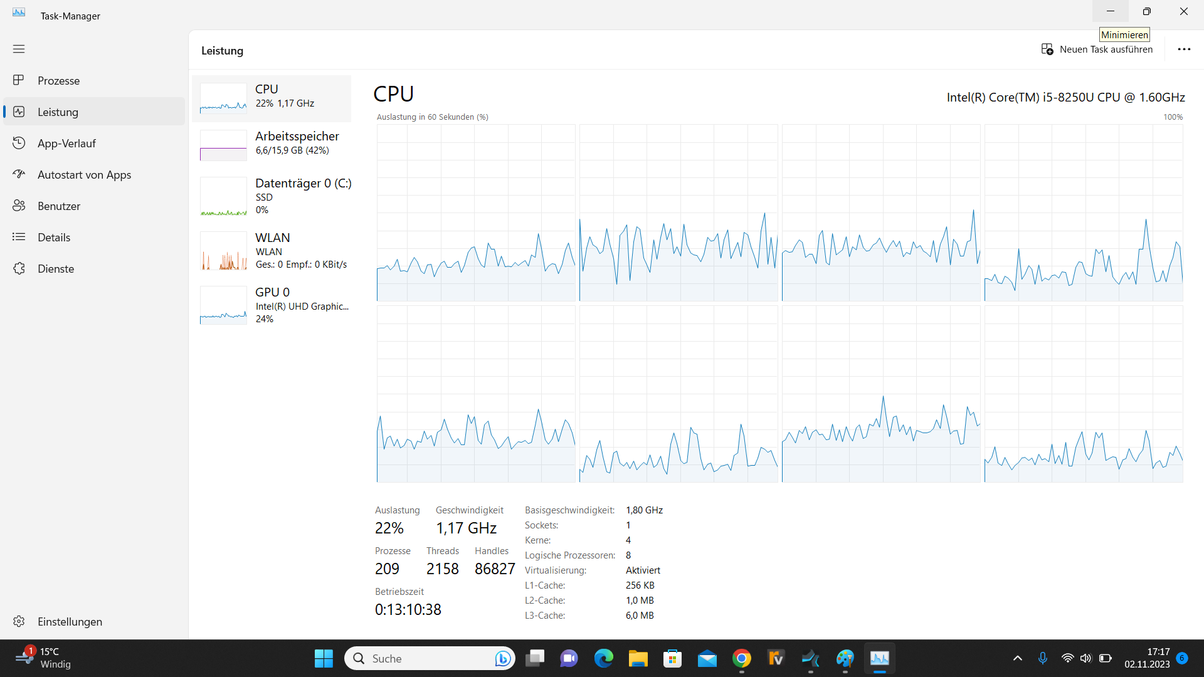
Task: Go to the Prozesse page
Action: [x=94, y=81]
